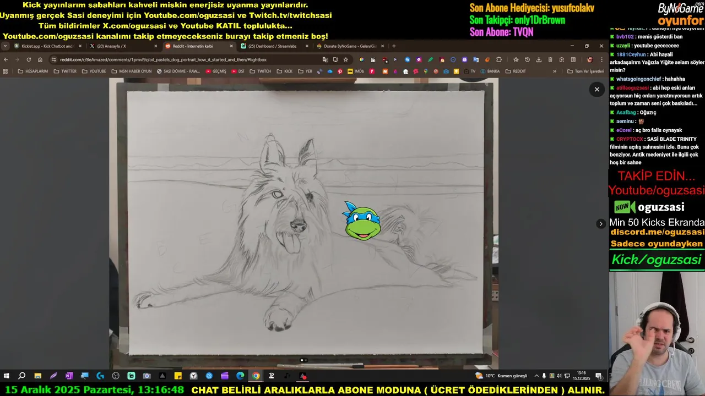
Task: Bookmark this page with the star icon
Action: pyautogui.click(x=346, y=59)
